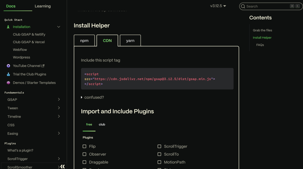Click the 'Fundamentals' section label
Screen dimensions: 303x169
pyautogui.click(x=14, y=93)
